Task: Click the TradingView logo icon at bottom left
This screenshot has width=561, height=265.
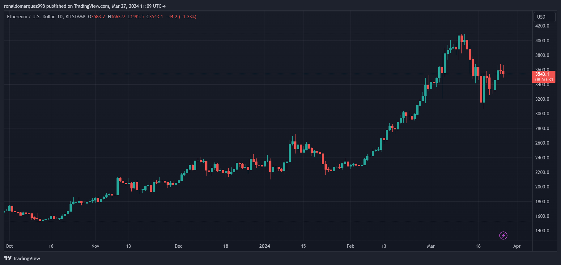Action: click(x=8, y=258)
